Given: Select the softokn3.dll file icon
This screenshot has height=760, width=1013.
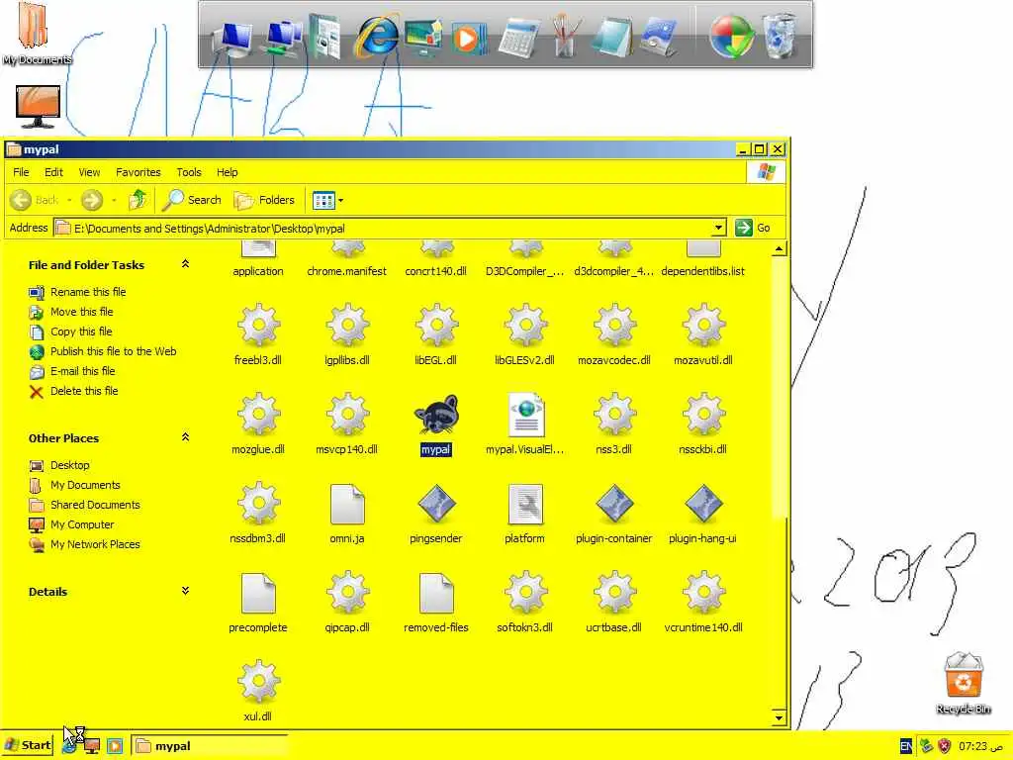Looking at the screenshot, I should (x=525, y=593).
